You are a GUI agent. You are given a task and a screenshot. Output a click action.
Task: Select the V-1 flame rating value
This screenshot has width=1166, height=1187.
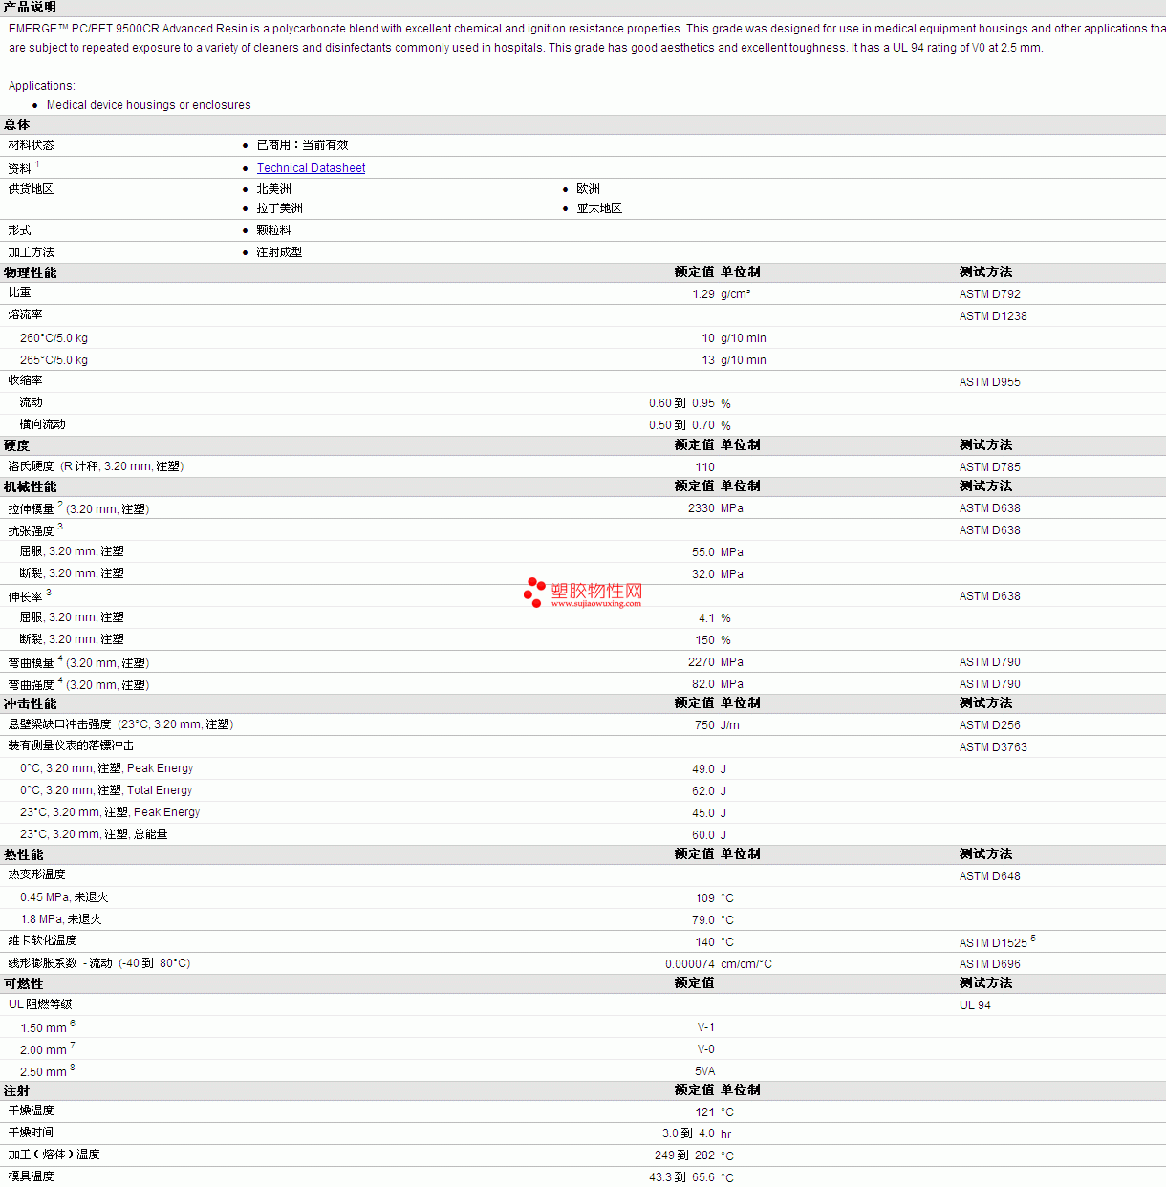[705, 1027]
